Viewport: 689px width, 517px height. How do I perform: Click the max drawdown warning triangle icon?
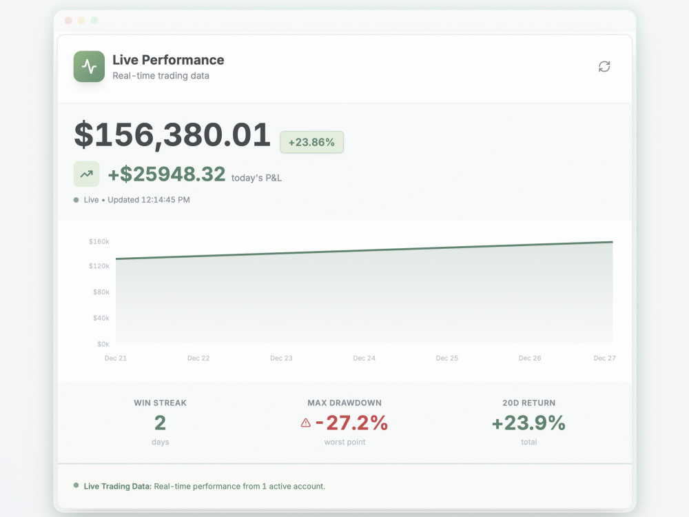(306, 423)
